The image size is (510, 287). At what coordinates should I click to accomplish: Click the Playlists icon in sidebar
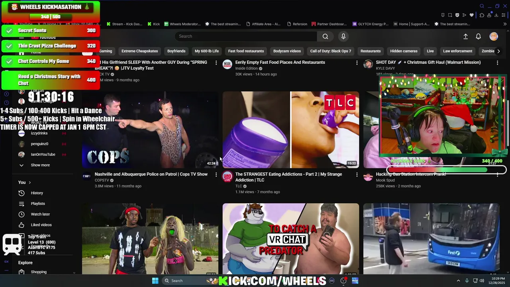pyautogui.click(x=22, y=204)
